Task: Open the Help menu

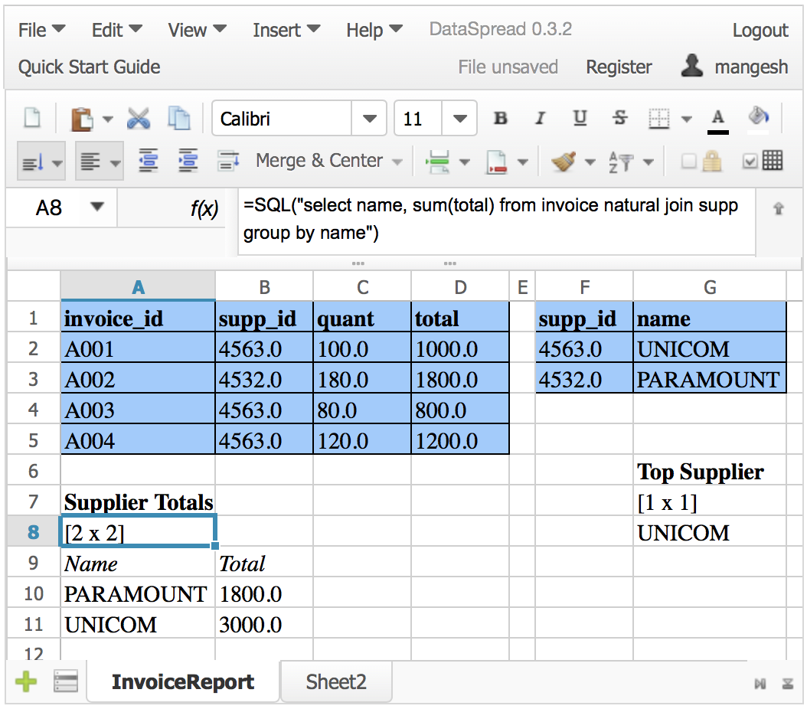Action: (x=374, y=30)
